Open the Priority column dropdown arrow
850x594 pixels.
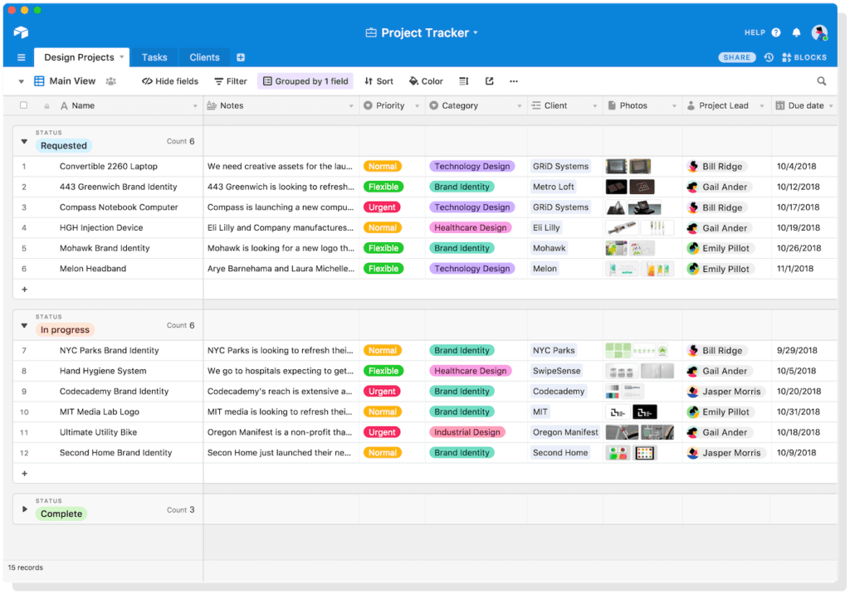pos(418,106)
